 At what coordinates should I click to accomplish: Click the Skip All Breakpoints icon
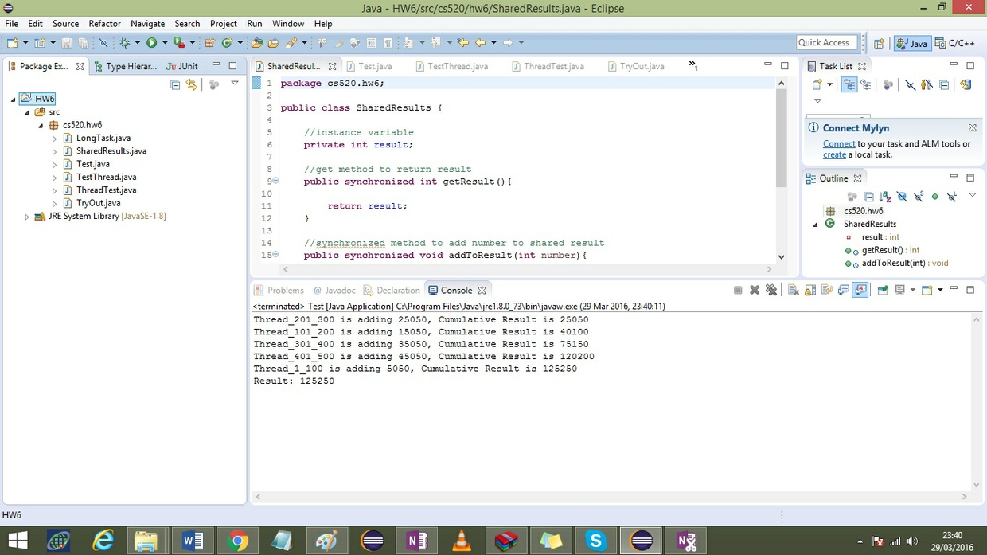(103, 42)
